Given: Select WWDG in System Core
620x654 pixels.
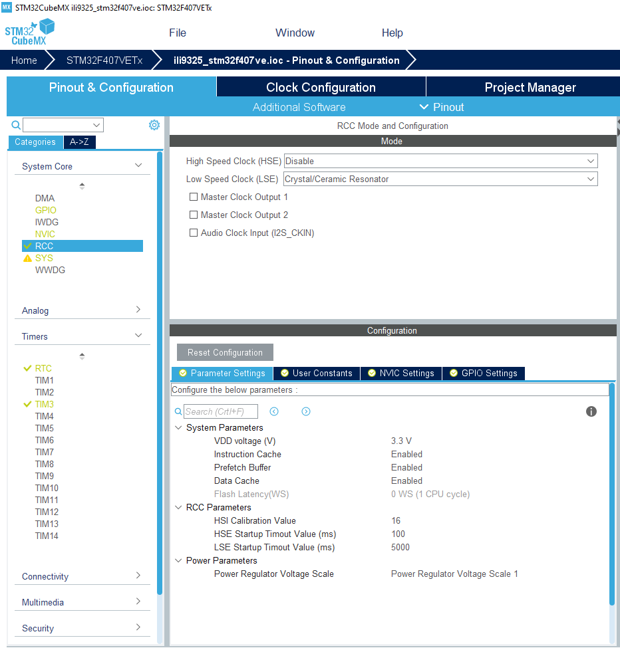Looking at the screenshot, I should [x=50, y=270].
